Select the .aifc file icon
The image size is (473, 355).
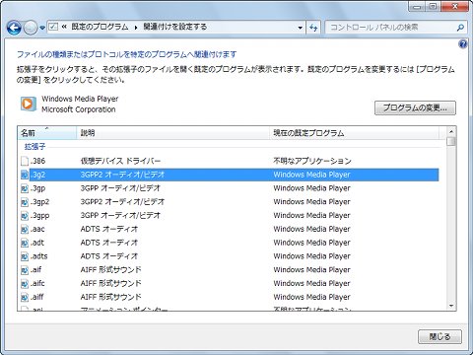point(25,284)
